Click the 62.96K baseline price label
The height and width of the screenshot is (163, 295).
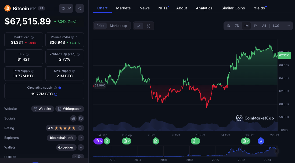pyautogui.click(x=99, y=85)
